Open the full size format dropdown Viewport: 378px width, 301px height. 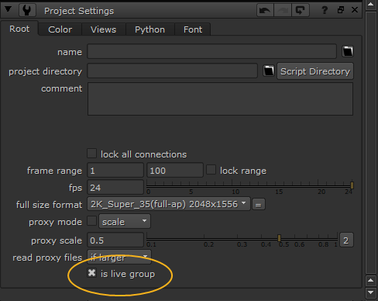click(169, 204)
